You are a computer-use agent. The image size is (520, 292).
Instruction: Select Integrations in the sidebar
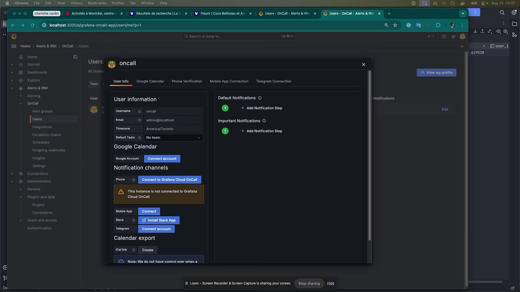point(42,127)
